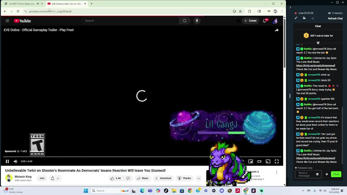Open the first Linktree link in chat
Viewport: 347px width, 195px height.
316,66
